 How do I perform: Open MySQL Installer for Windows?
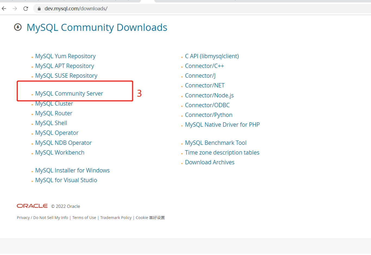[x=72, y=171]
